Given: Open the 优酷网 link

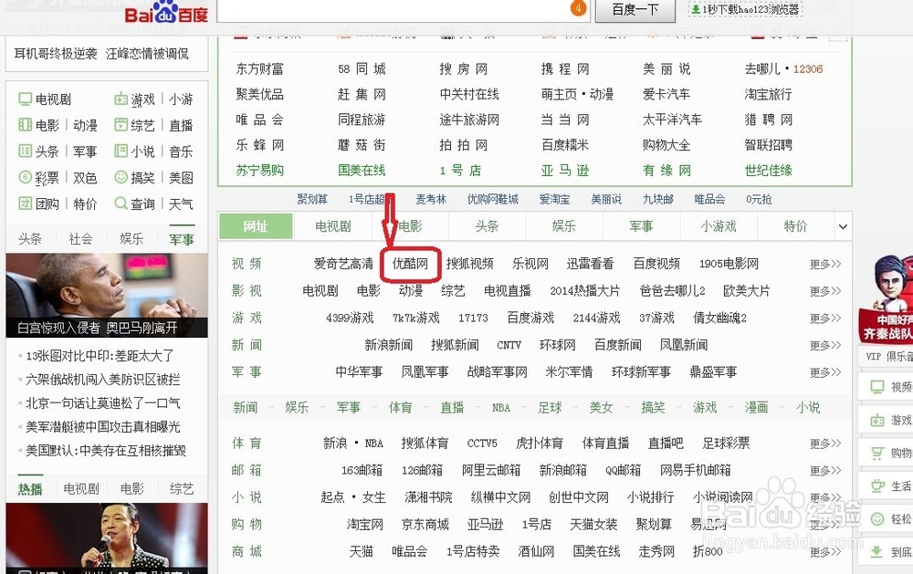Looking at the screenshot, I should coord(410,264).
